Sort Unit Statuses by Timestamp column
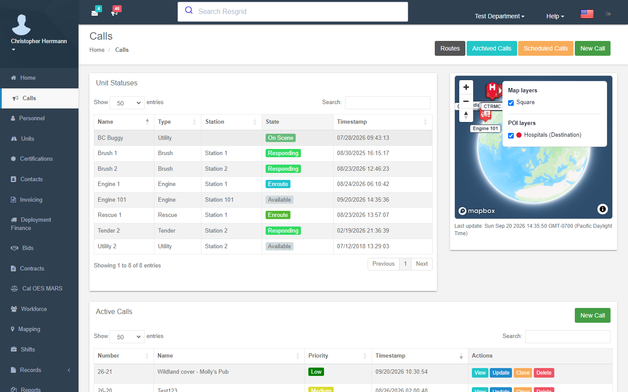This screenshot has height=392, width=628. point(382,122)
